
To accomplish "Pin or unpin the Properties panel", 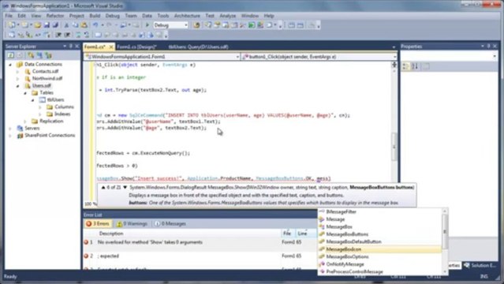I will pyautogui.click(x=488, y=47).
